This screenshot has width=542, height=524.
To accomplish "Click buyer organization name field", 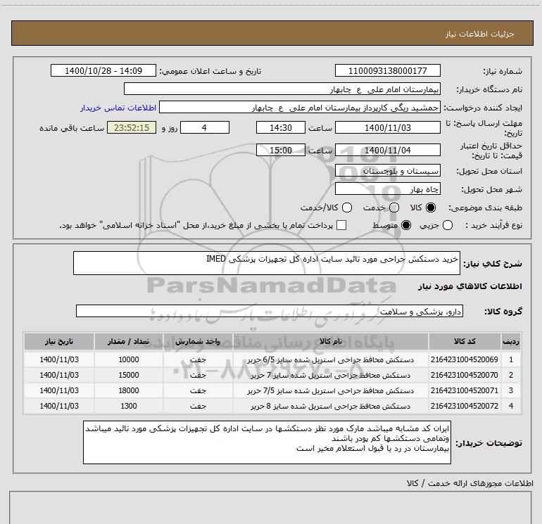I will point(282,89).
